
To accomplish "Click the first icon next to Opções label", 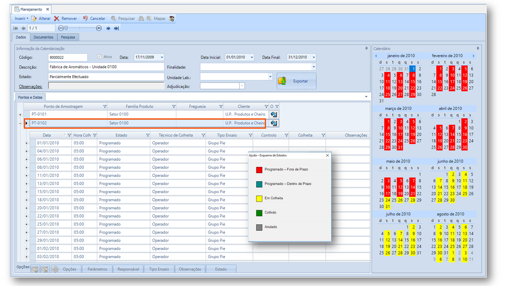I will click(x=35, y=269).
